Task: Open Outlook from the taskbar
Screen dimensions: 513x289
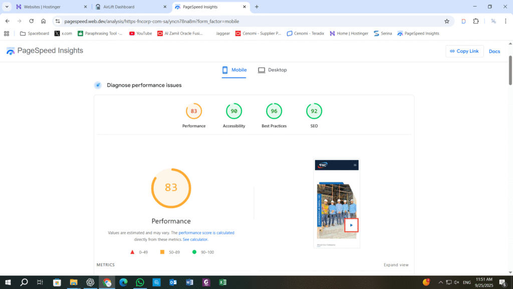Action: [x=173, y=282]
